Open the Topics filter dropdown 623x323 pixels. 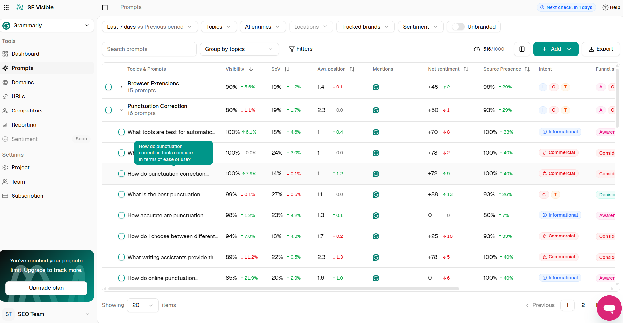[219, 27]
